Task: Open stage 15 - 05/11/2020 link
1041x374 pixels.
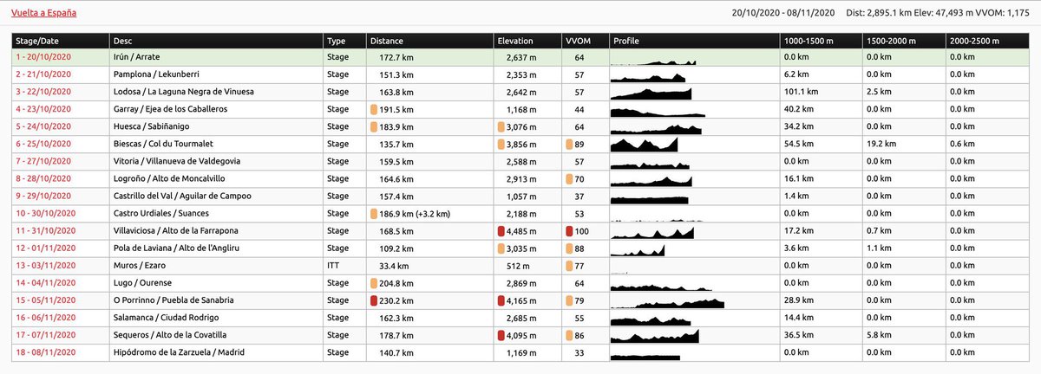Action: point(45,301)
